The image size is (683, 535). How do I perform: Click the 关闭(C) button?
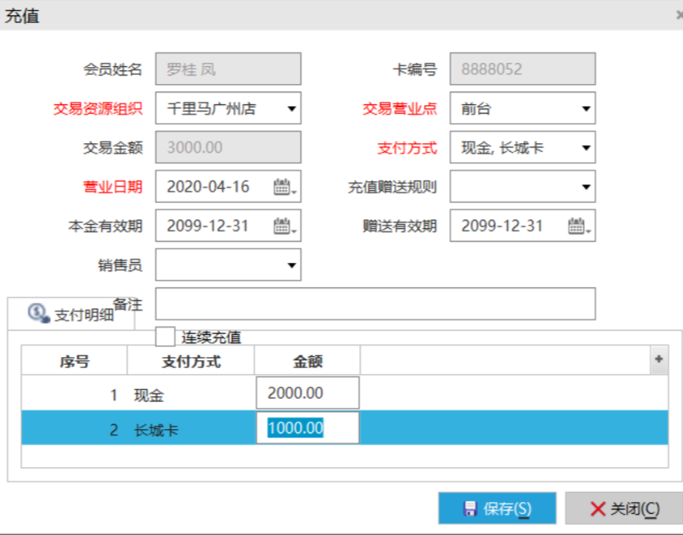click(x=624, y=509)
